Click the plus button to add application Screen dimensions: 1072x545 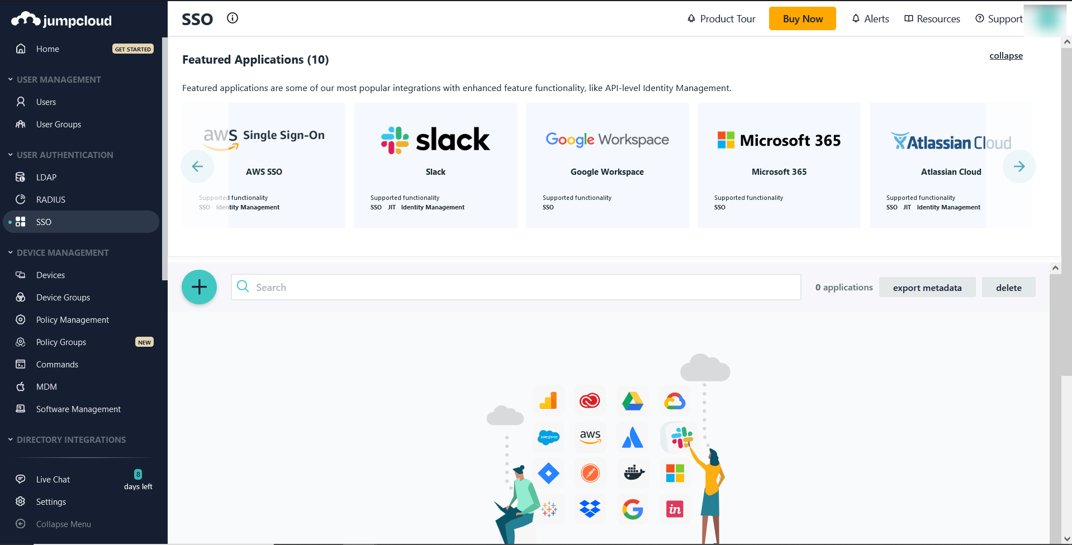(x=199, y=287)
